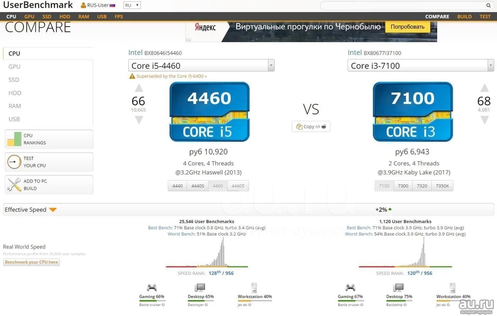Click the gamepad icon above Gaming 67%
Image resolution: width=497 pixels, height=316 pixels.
coord(350,287)
